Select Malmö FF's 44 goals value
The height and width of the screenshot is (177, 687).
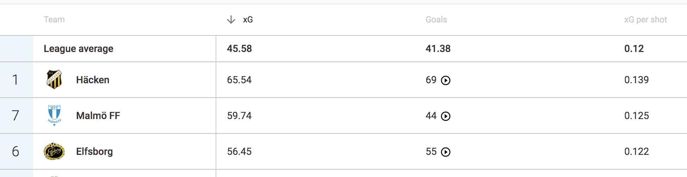[x=431, y=116]
